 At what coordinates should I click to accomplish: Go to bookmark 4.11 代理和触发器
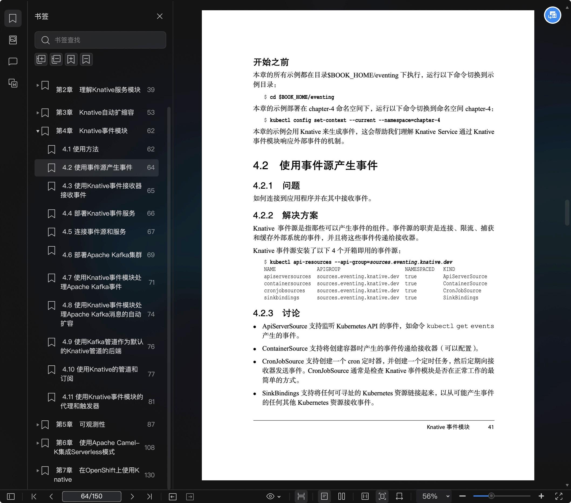pyautogui.click(x=97, y=401)
